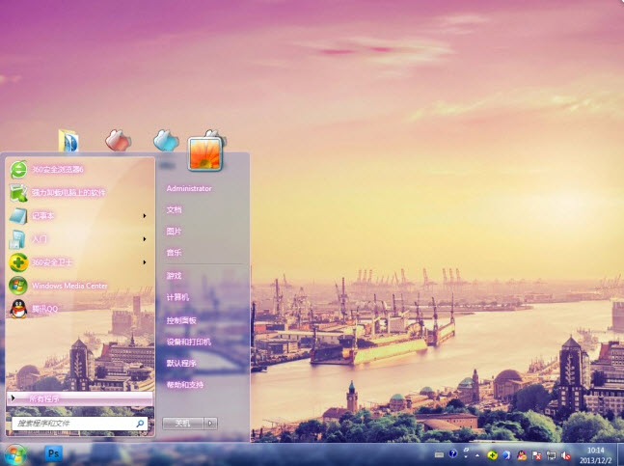The width and height of the screenshot is (624, 466).
Task: Click the blue help question mark tray icon
Action: pos(452,453)
